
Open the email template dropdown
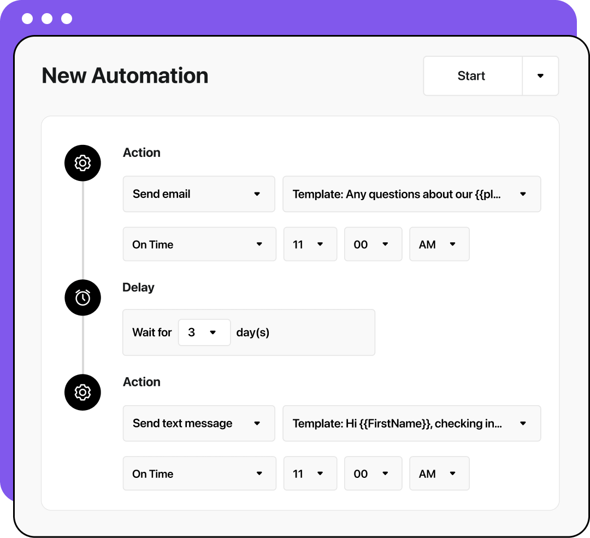tap(411, 194)
